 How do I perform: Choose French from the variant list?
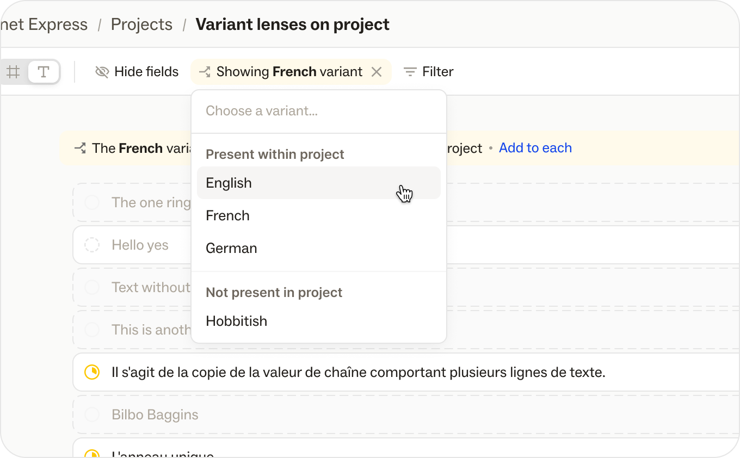coord(227,215)
